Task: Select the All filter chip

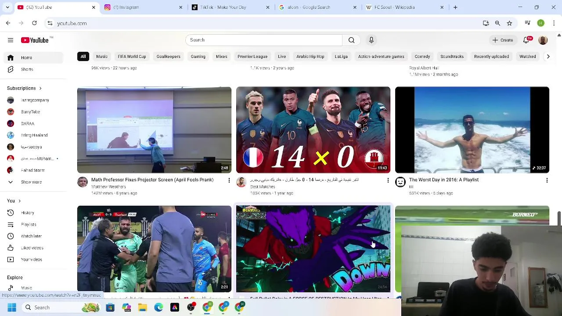Action: [x=83, y=57]
